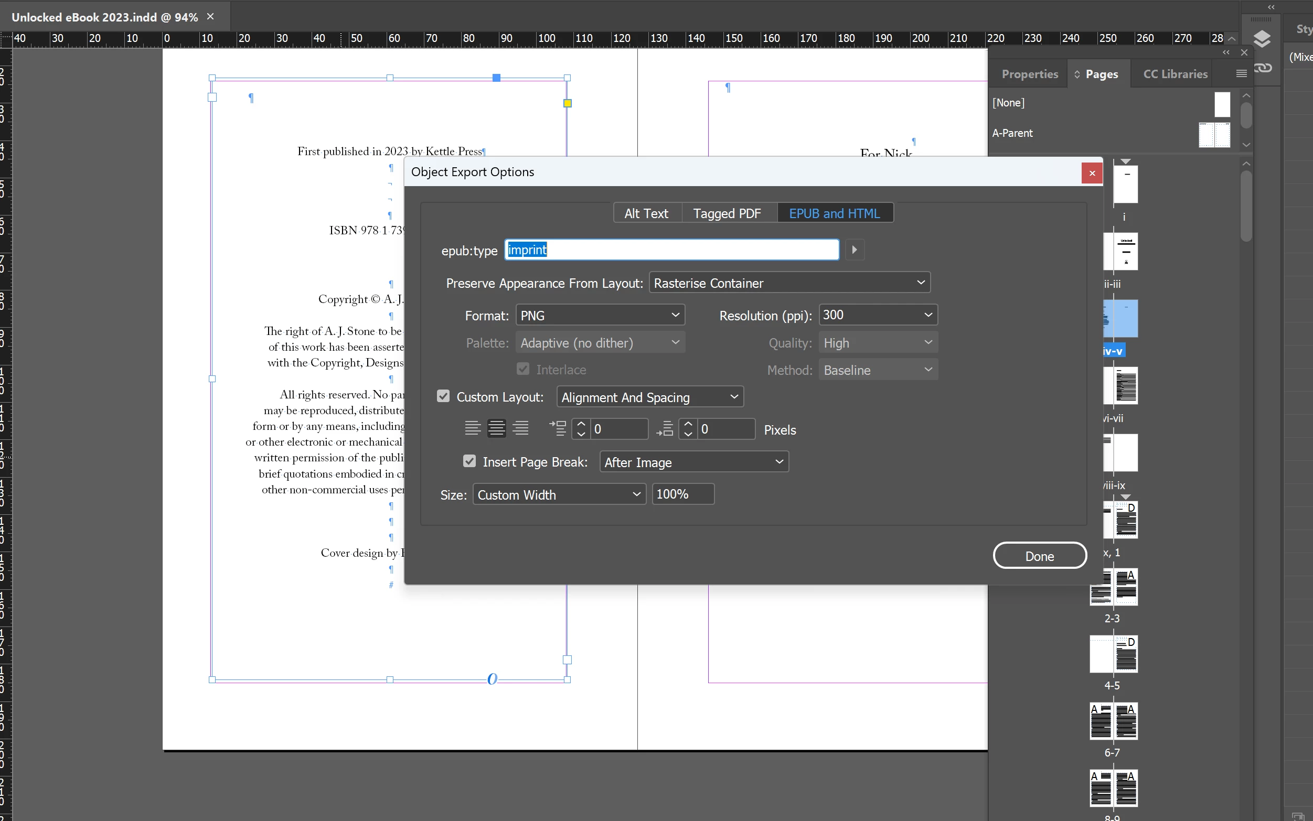Viewport: 1313px width, 821px height.
Task: Close the Unlocked eBook document tab
Action: click(x=210, y=17)
